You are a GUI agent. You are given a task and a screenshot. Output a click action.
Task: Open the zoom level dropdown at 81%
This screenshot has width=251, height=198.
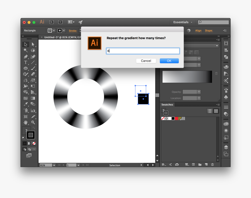[54, 165]
